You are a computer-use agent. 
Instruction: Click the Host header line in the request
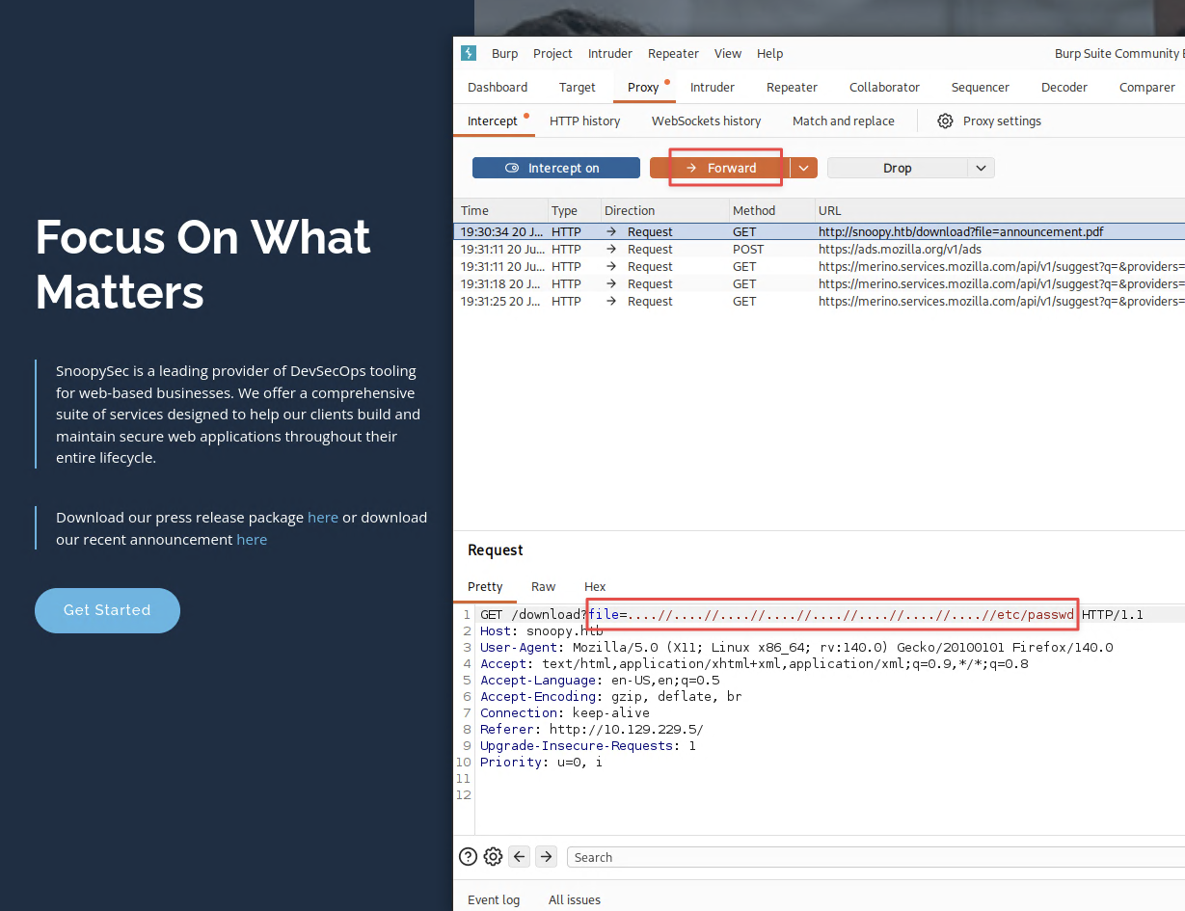click(x=542, y=630)
